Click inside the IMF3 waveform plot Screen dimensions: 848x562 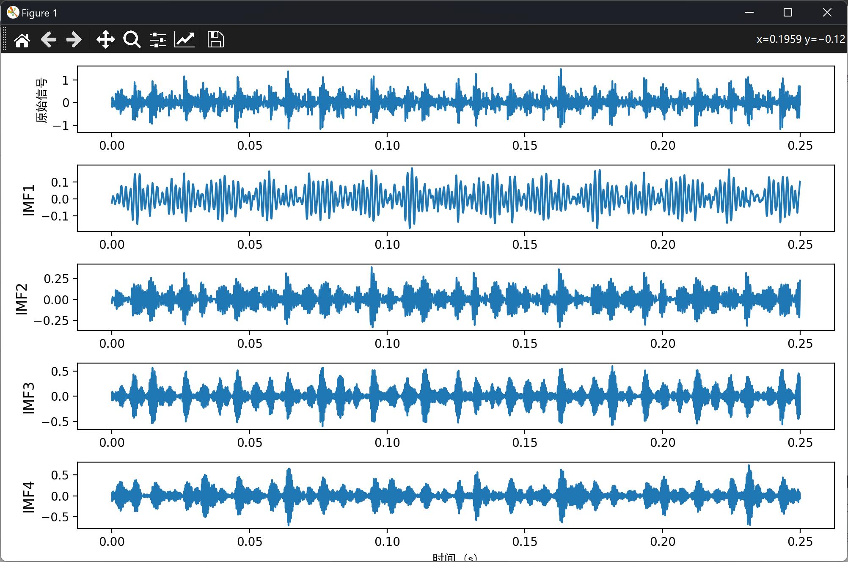455,396
